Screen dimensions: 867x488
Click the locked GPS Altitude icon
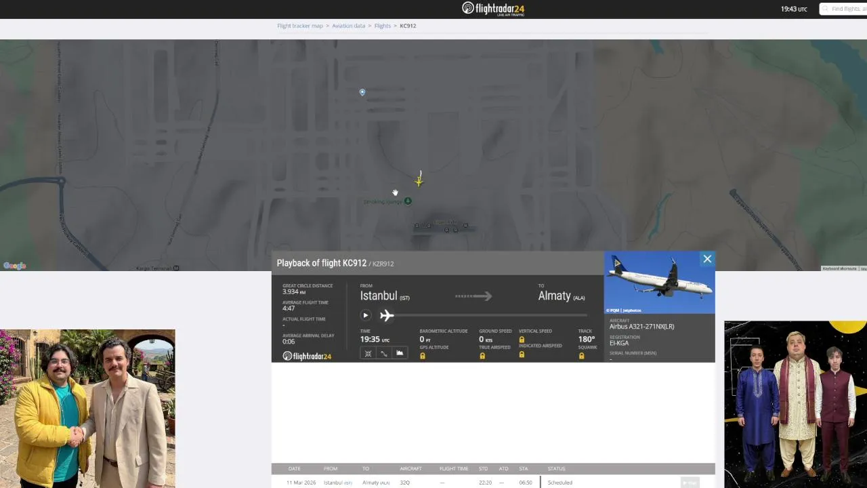click(423, 356)
